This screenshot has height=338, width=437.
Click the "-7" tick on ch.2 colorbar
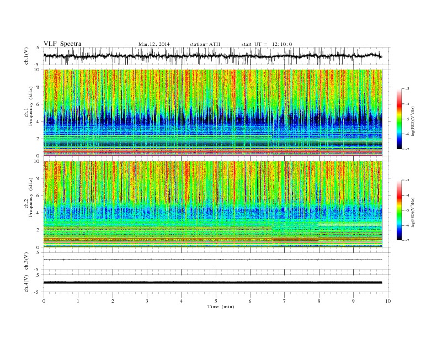(407, 240)
